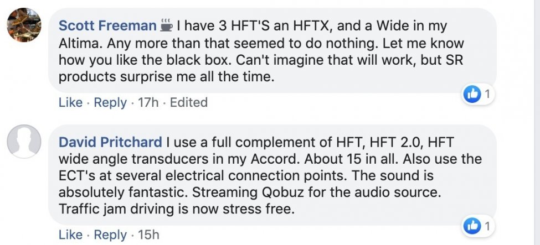This screenshot has width=540, height=245.
Task: Open the 15h timestamp on David's comment
Action: pos(148,234)
